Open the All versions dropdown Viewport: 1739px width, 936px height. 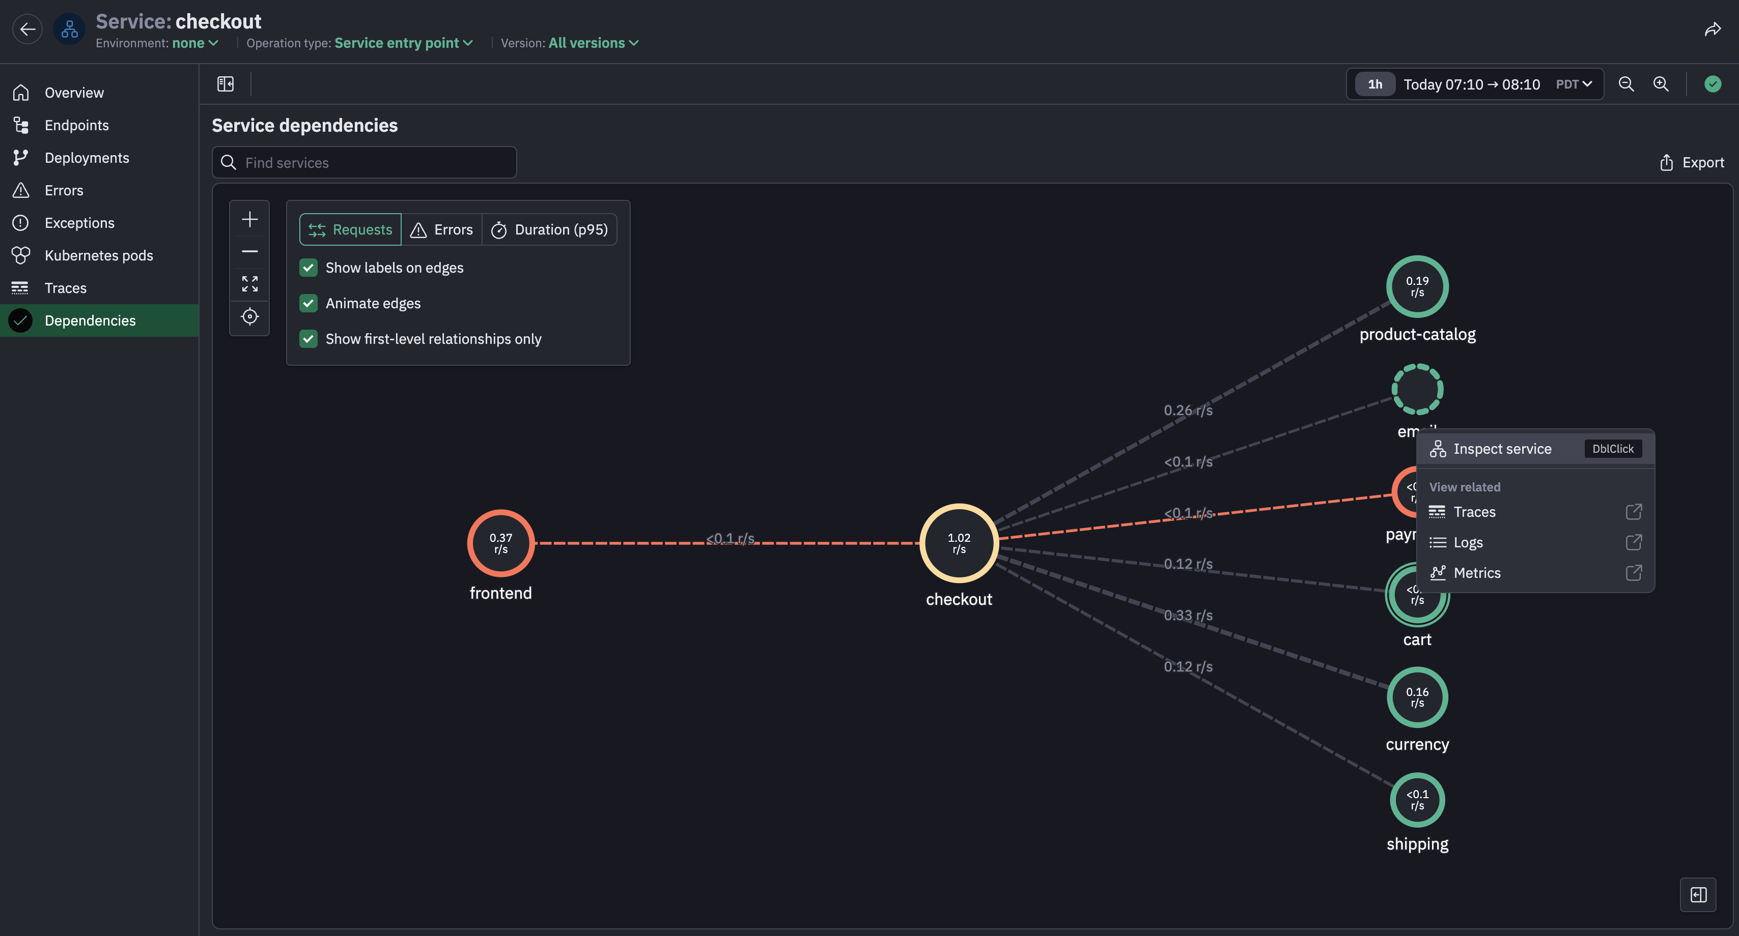[593, 43]
